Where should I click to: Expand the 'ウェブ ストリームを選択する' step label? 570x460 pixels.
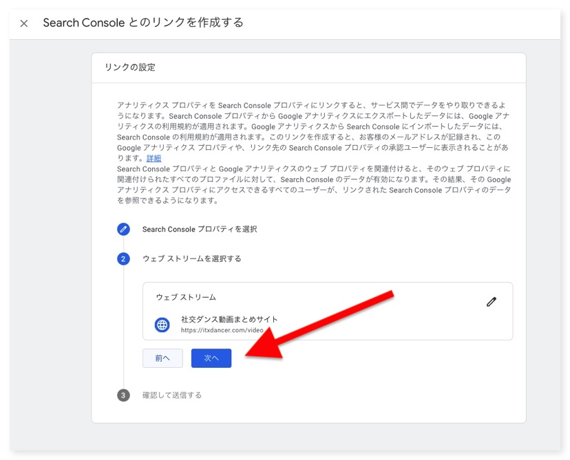point(191,259)
